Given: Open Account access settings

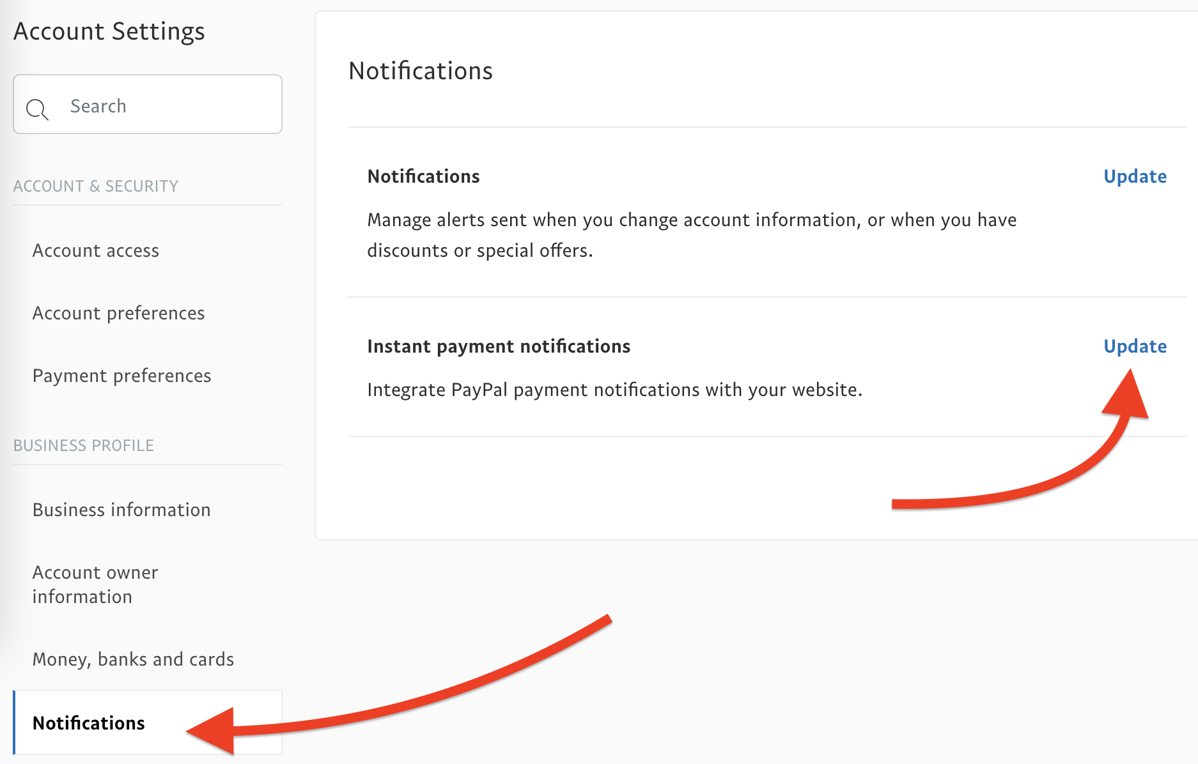Looking at the screenshot, I should coord(96,250).
